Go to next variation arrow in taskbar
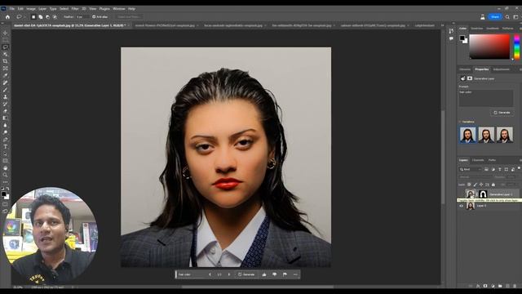Screen dimensions: 522x294 [x=228, y=274]
